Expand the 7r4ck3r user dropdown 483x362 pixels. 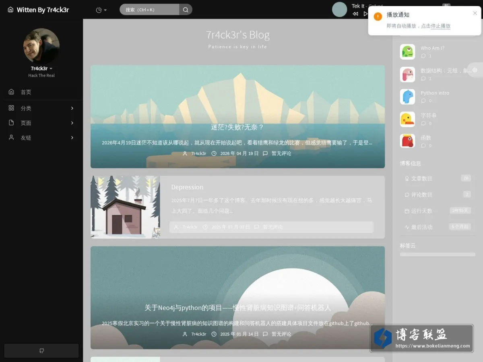41,68
